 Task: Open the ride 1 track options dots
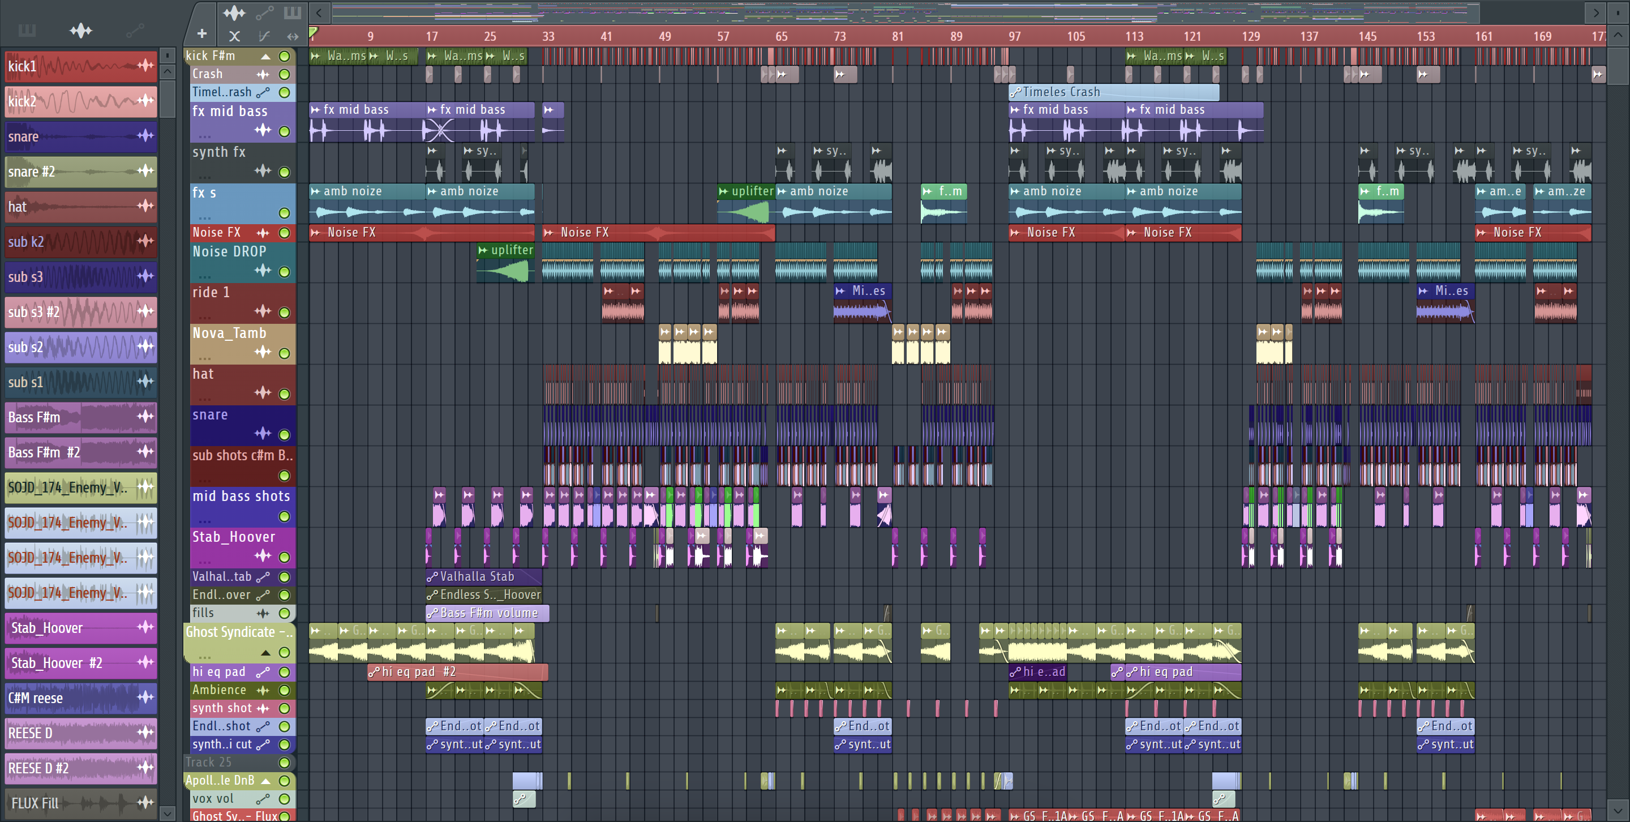[x=204, y=317]
